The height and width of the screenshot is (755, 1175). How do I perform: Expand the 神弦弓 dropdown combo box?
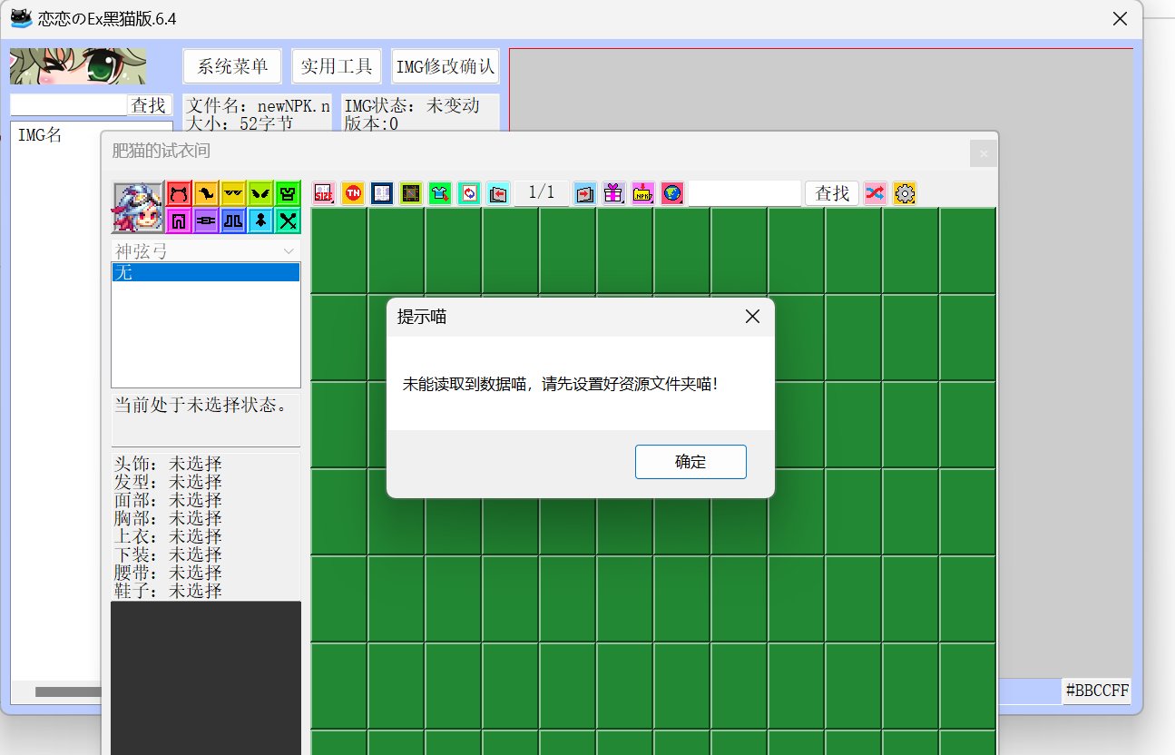[206, 251]
